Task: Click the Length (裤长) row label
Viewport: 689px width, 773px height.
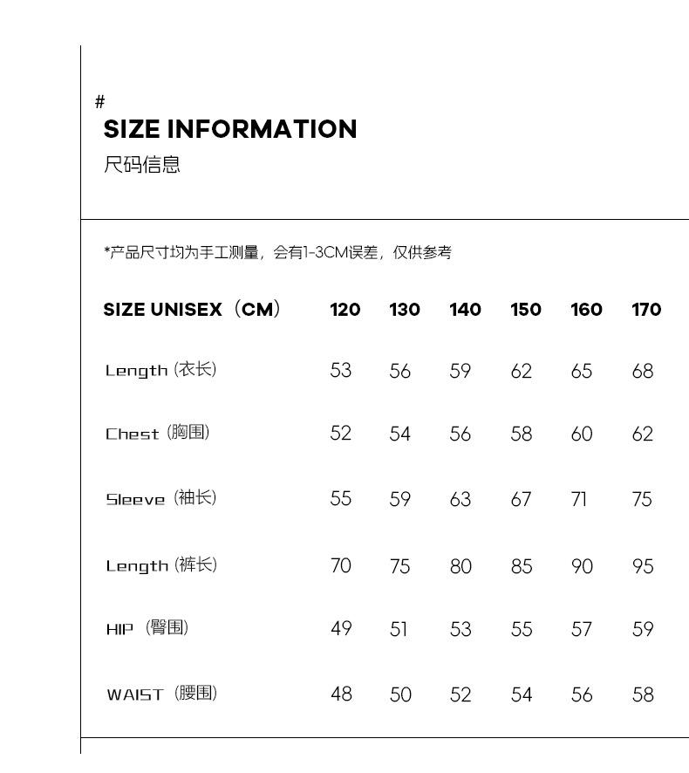Action: click(161, 565)
